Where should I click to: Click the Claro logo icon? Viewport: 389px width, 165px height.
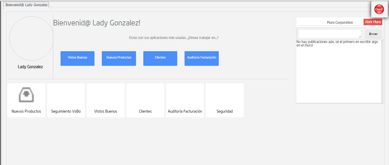click(379, 9)
